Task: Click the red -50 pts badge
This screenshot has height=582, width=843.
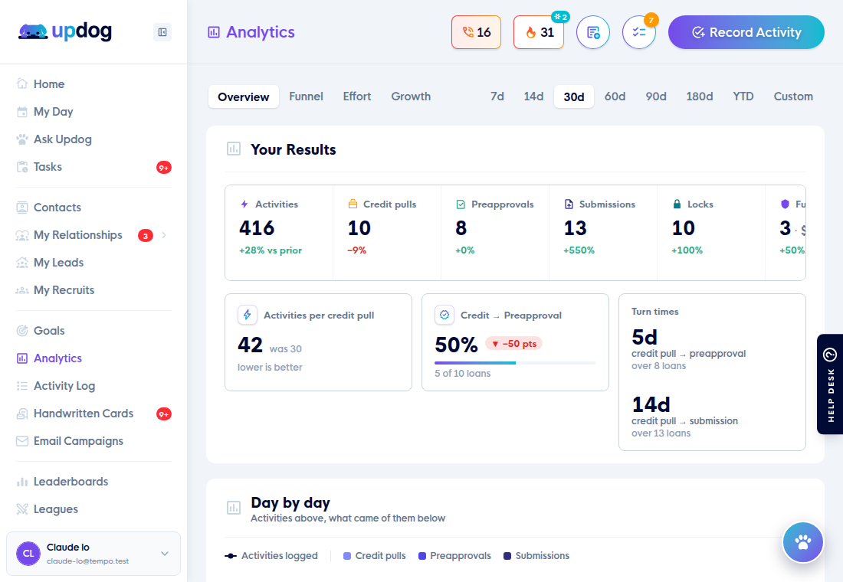Action: click(514, 343)
